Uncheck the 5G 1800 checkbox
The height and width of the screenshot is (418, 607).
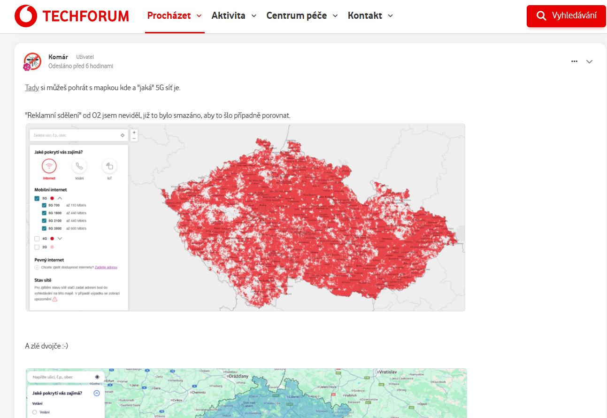44,213
